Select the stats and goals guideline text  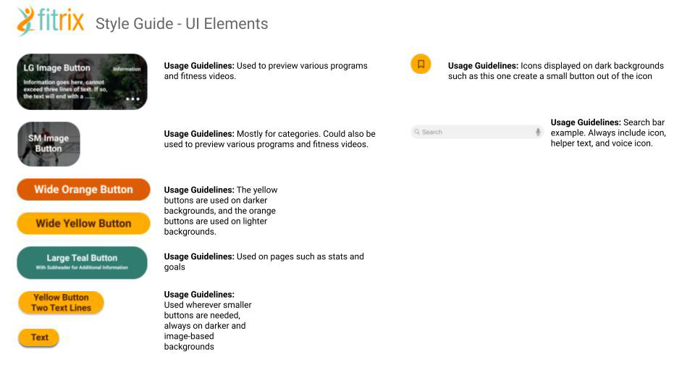coord(264,261)
